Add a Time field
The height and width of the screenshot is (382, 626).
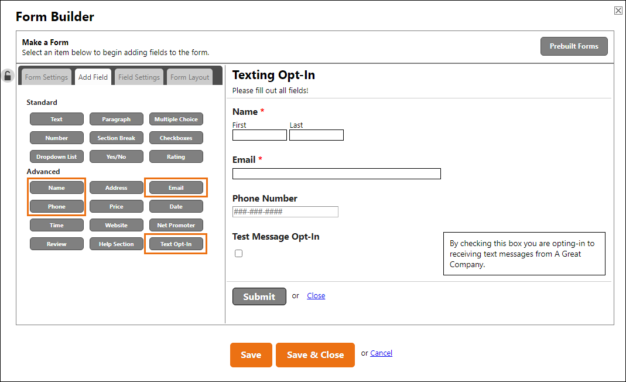(57, 226)
